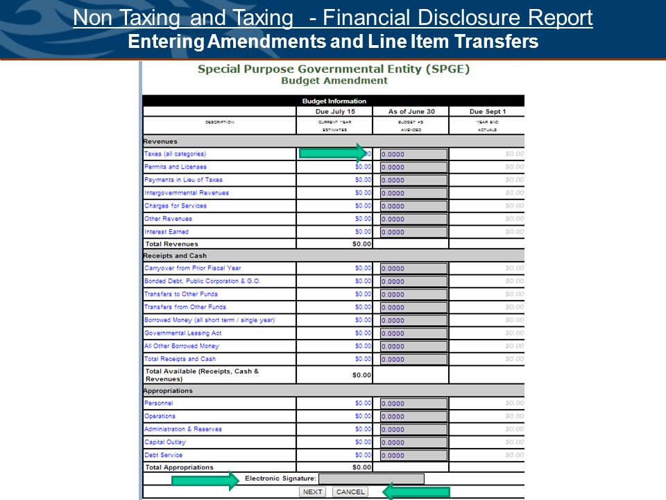
Task: Click the As of June 30 column header
Action: click(x=411, y=111)
